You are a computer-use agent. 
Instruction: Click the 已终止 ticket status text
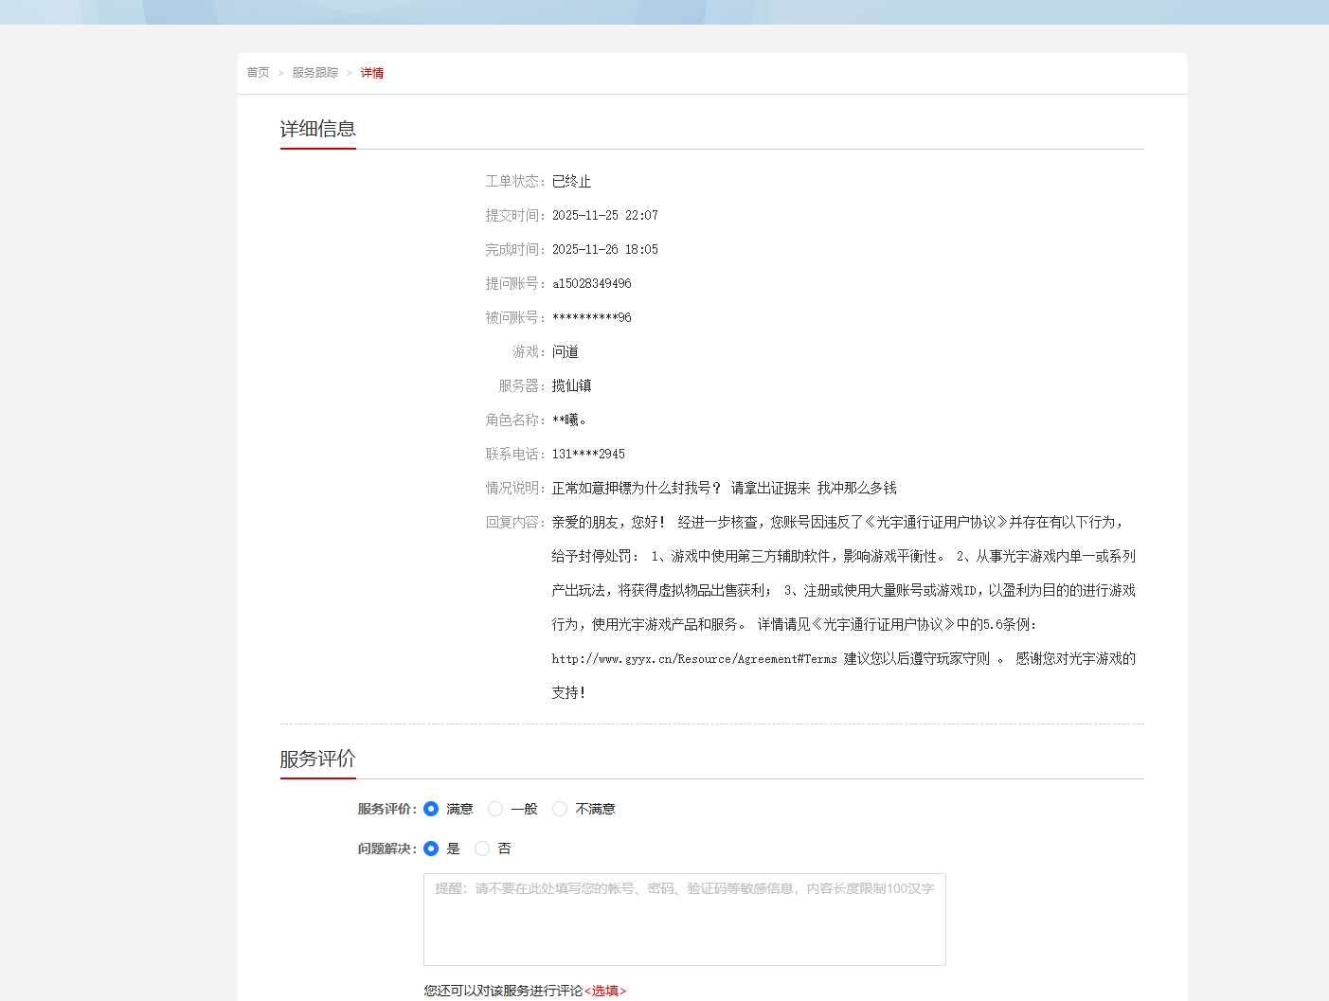[x=571, y=182]
